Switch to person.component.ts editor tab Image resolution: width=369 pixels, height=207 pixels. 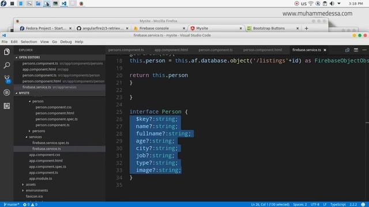coord(215,50)
